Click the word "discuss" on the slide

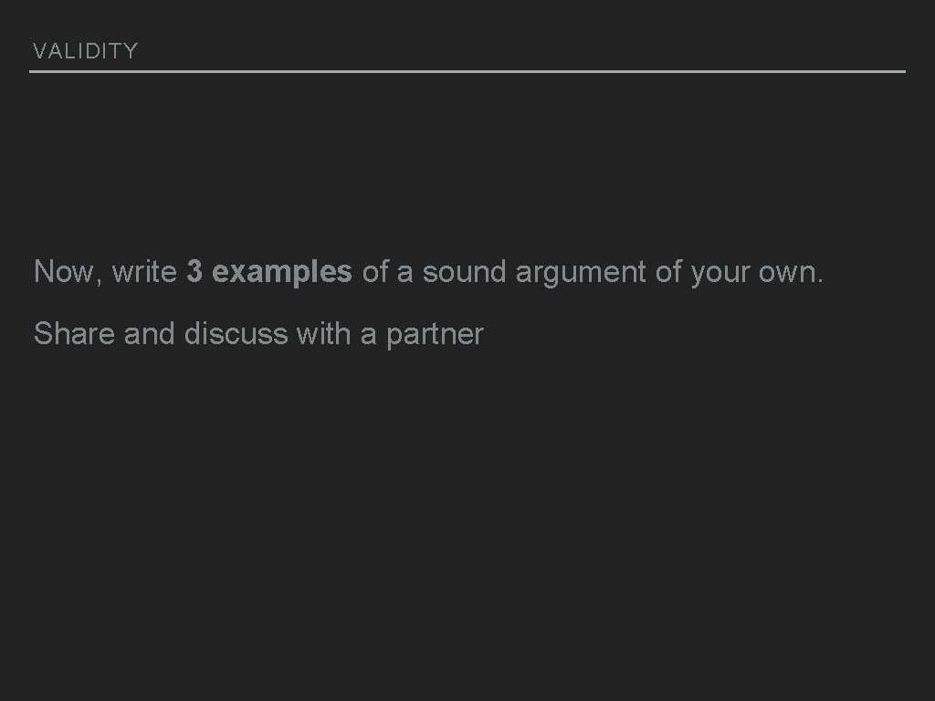(x=236, y=334)
